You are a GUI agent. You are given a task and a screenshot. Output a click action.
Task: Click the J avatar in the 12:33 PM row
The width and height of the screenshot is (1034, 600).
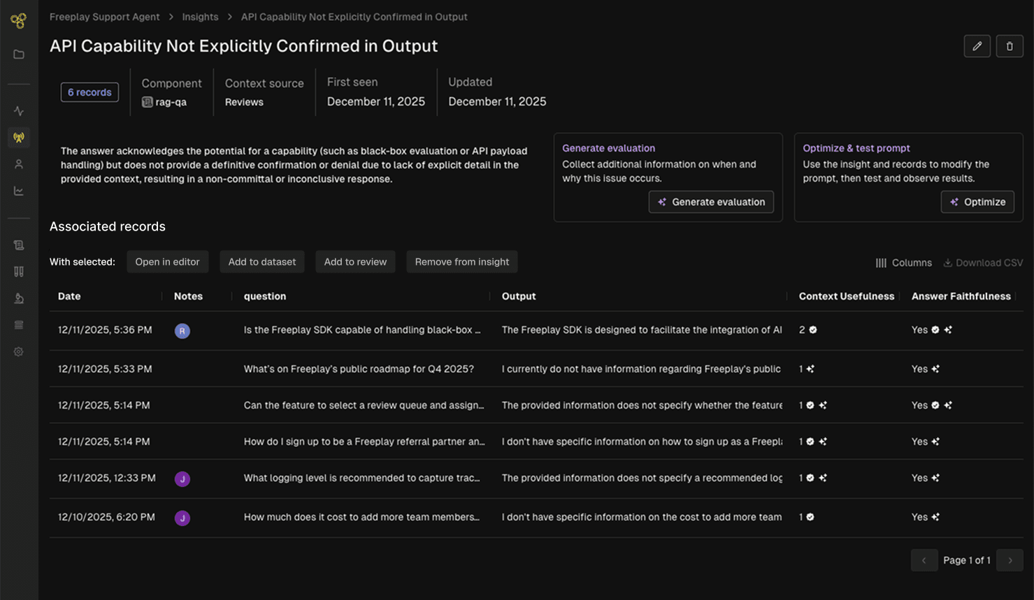[x=182, y=479]
